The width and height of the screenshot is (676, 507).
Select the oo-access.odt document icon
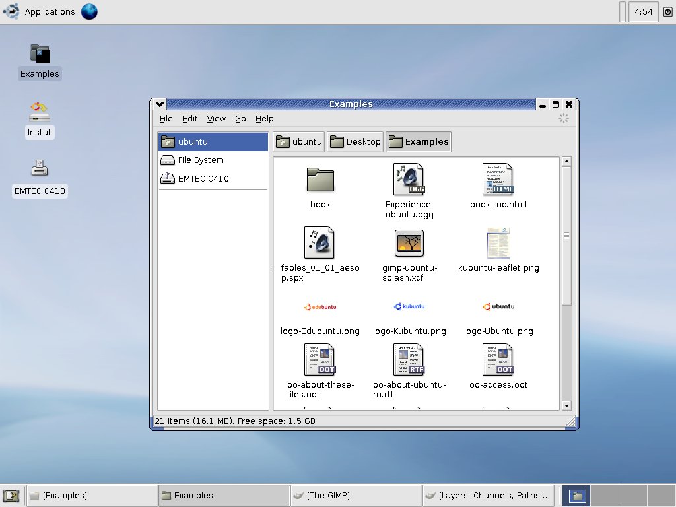[498, 360]
